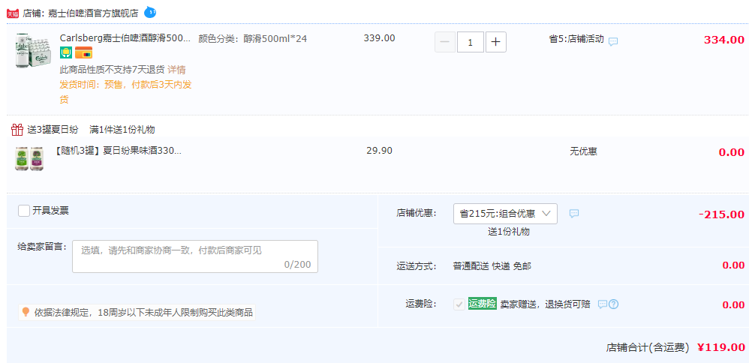Click the ¥119.00 store total
The width and height of the screenshot is (749, 363).
click(x=720, y=347)
